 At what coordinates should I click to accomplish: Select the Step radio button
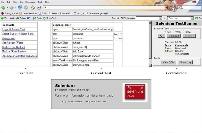coord(184,31)
